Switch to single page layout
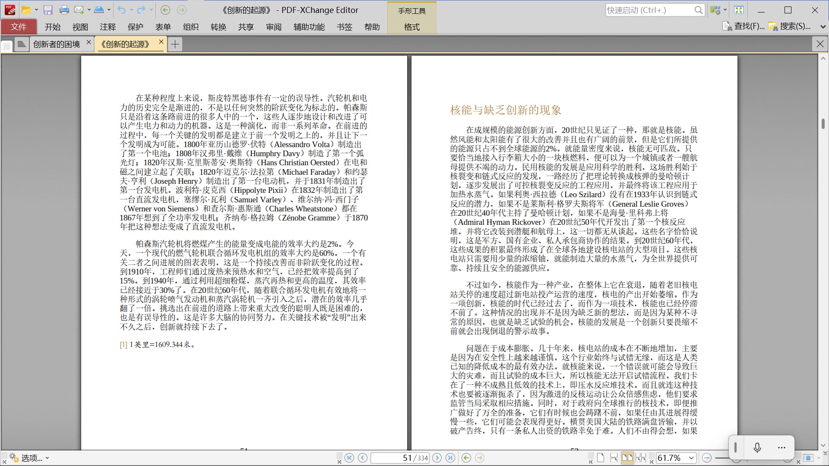 601,458
